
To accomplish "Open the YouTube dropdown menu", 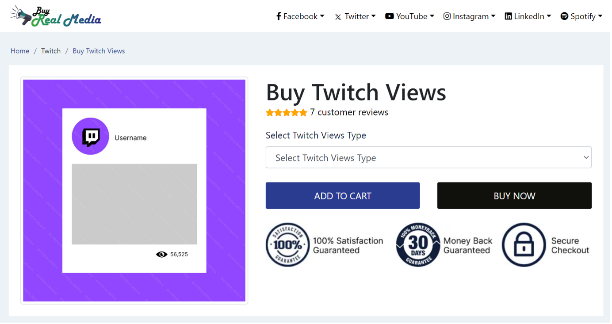I will [409, 16].
